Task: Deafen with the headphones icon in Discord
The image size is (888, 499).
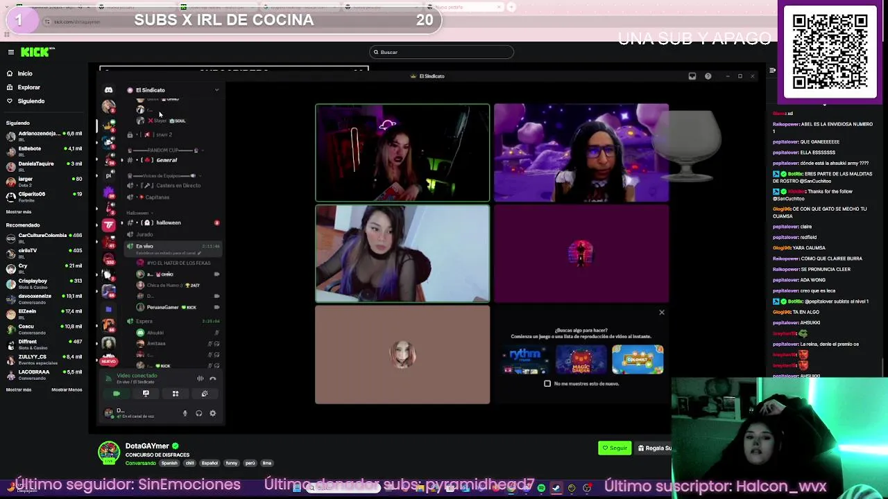Action: pyautogui.click(x=198, y=414)
